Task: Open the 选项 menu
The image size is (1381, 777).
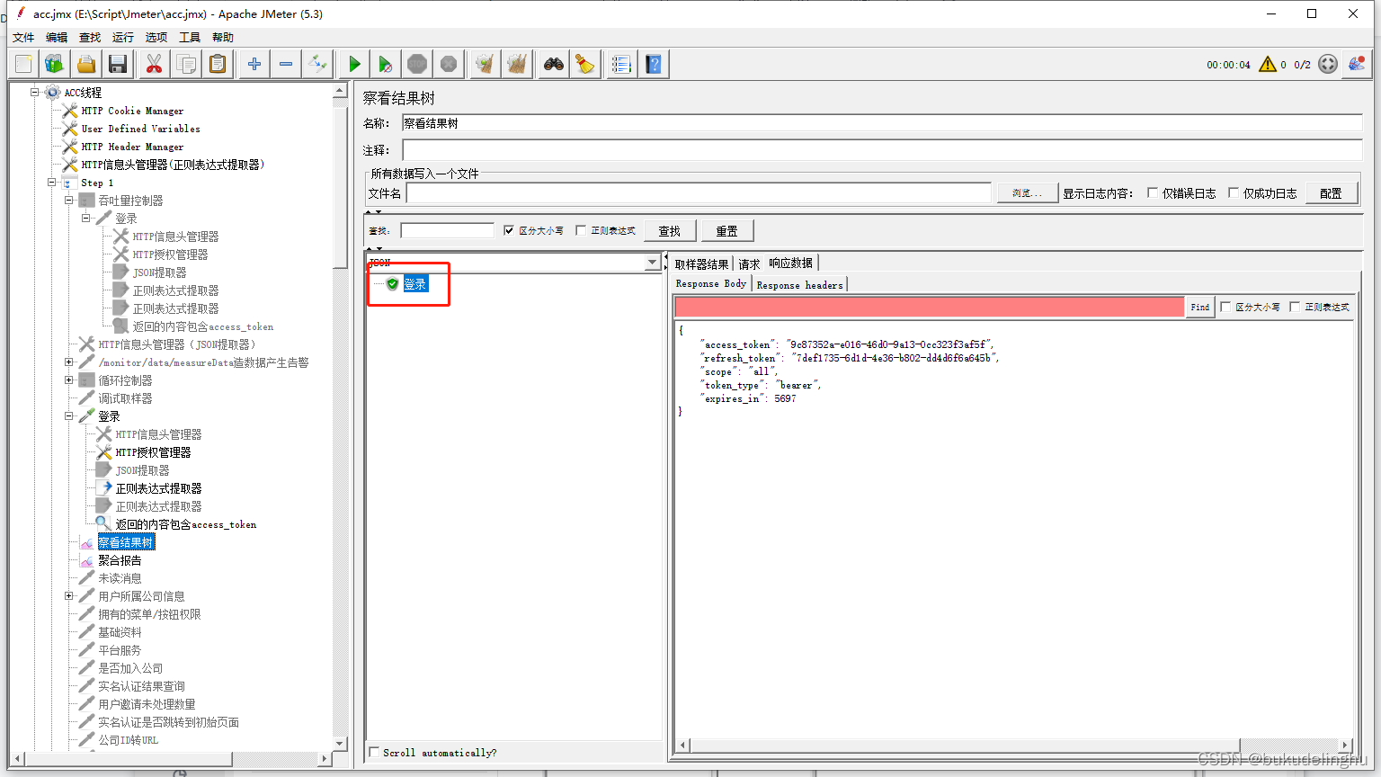Action: point(156,37)
